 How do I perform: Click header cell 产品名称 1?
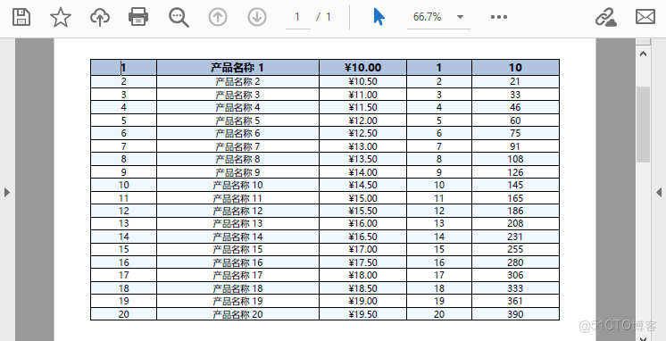(237, 68)
